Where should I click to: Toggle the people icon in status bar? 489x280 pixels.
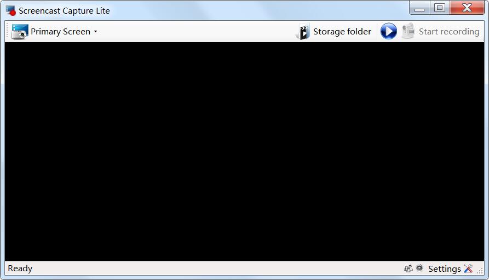tap(408, 268)
